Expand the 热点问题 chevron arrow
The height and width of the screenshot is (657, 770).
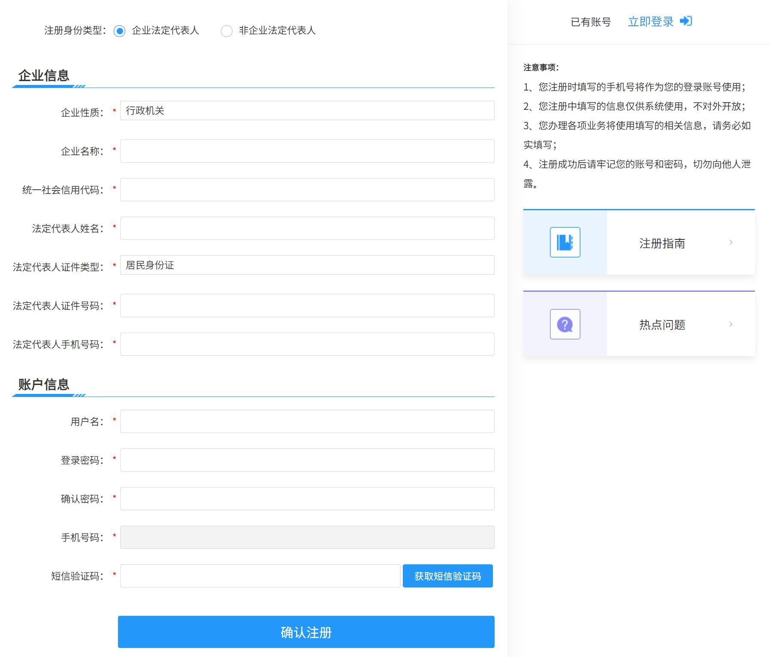pyautogui.click(x=731, y=324)
